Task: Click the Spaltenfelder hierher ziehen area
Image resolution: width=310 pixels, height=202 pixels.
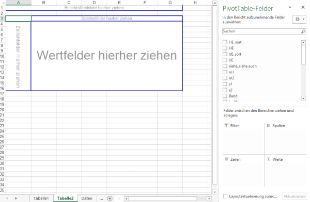Action: pos(107,19)
